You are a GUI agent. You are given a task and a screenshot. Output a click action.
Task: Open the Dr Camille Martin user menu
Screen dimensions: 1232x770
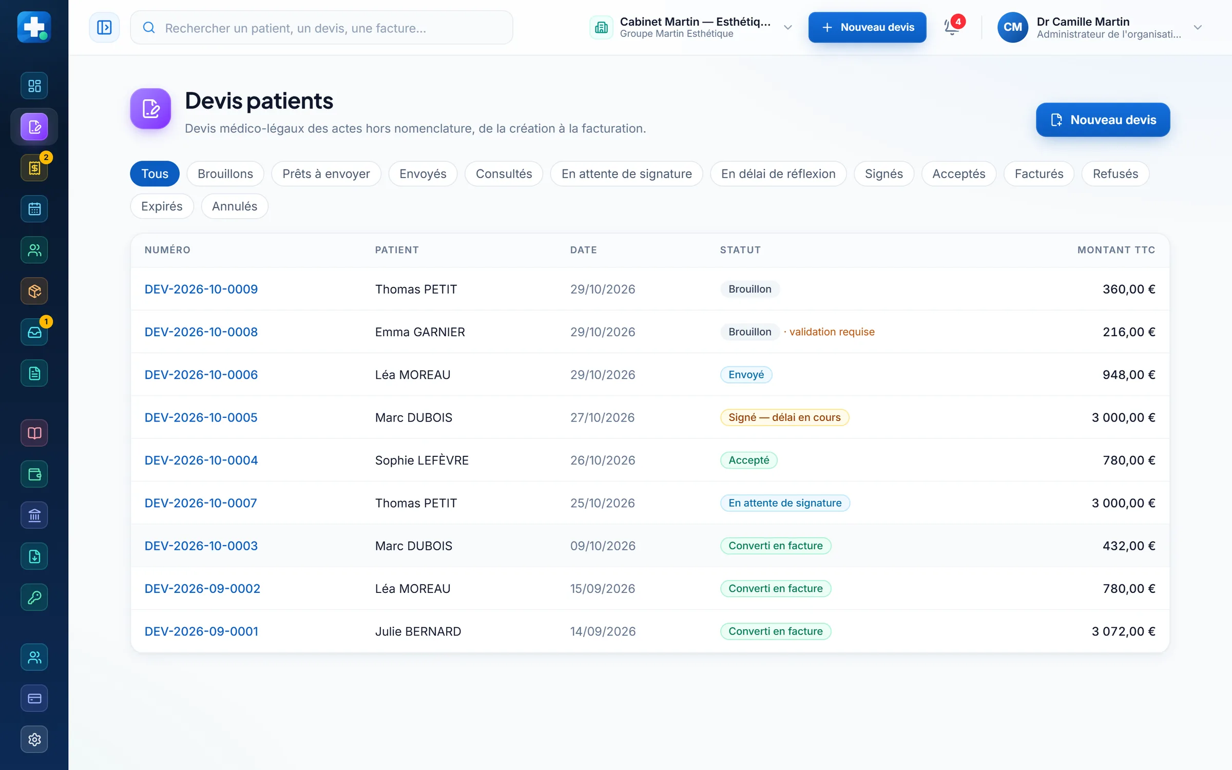pyautogui.click(x=1101, y=27)
